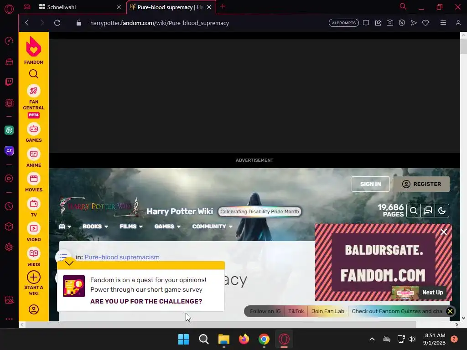Click the horizontal scrollbar at page bottom

coord(221,324)
